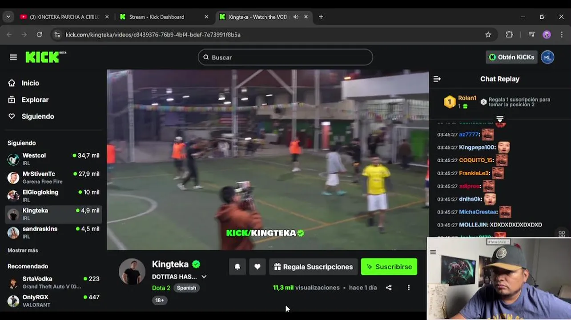Bookmark this page with the star icon
Viewport: 571px width, 320px height.
488,35
